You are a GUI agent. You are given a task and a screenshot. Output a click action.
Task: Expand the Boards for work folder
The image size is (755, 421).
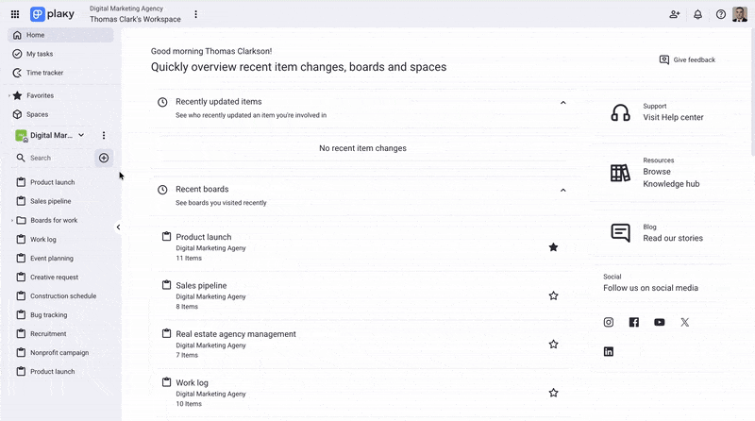click(11, 221)
